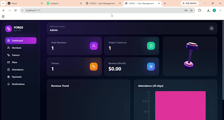Go back in browser history
Screen dimensions: 224x120
(4, 11)
